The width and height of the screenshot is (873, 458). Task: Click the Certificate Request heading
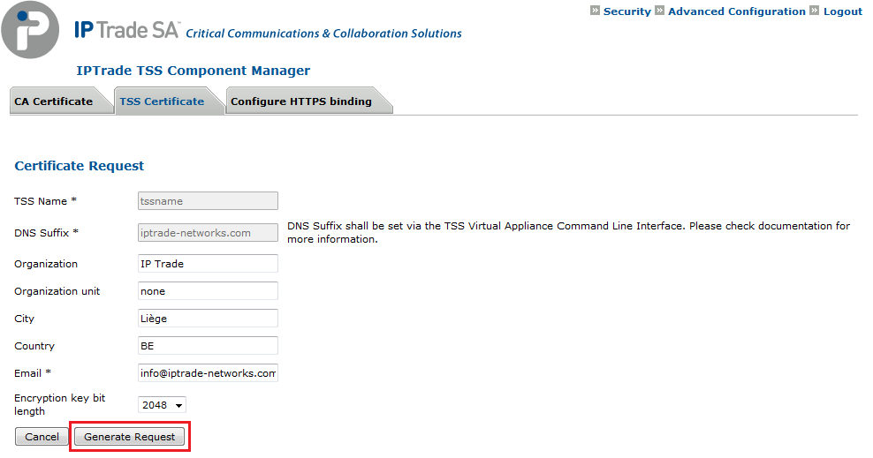click(79, 166)
